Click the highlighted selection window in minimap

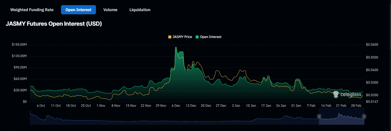click(341, 120)
